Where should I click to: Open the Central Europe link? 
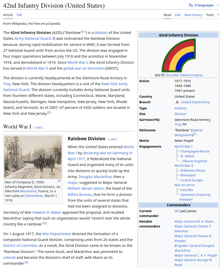click(191, 180)
